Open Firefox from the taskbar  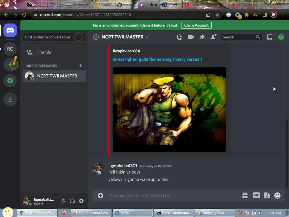pos(64,213)
